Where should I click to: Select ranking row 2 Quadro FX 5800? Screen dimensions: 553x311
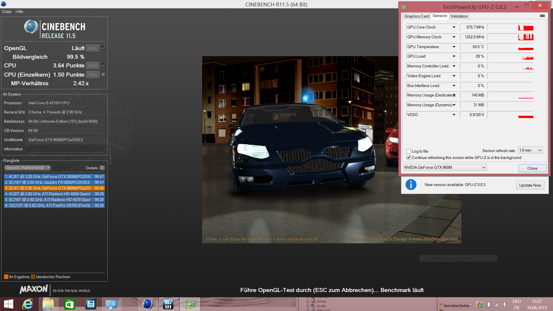point(54,182)
